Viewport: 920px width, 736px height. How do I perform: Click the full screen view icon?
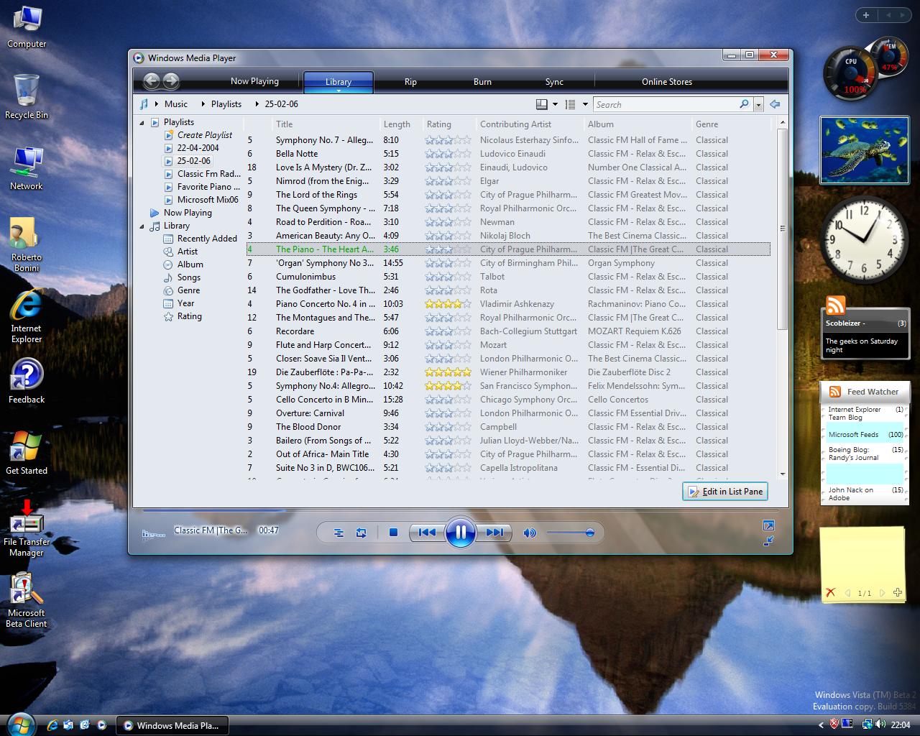(768, 526)
